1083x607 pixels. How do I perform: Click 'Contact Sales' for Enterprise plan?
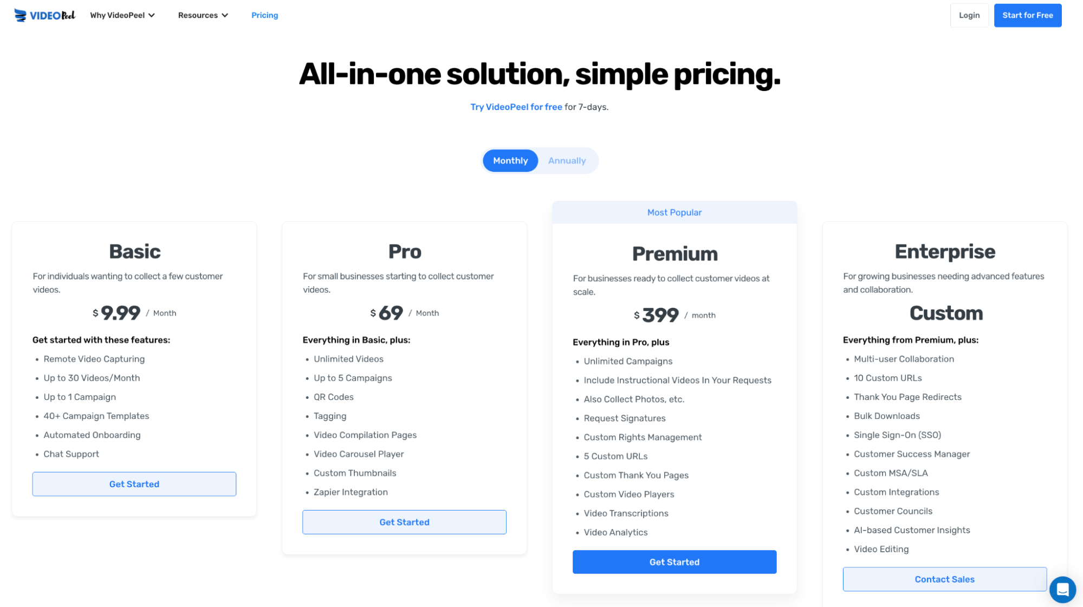click(x=944, y=579)
